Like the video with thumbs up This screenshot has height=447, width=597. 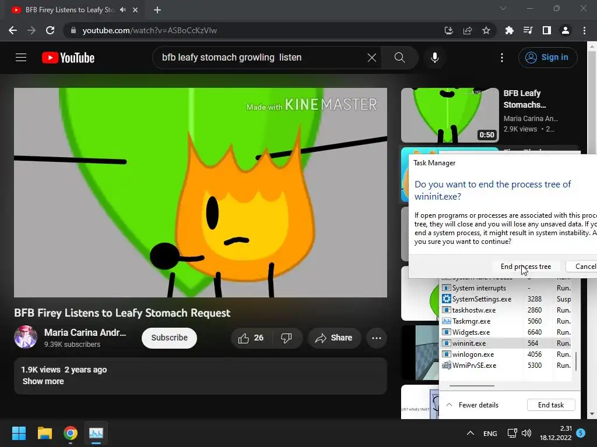click(x=251, y=338)
